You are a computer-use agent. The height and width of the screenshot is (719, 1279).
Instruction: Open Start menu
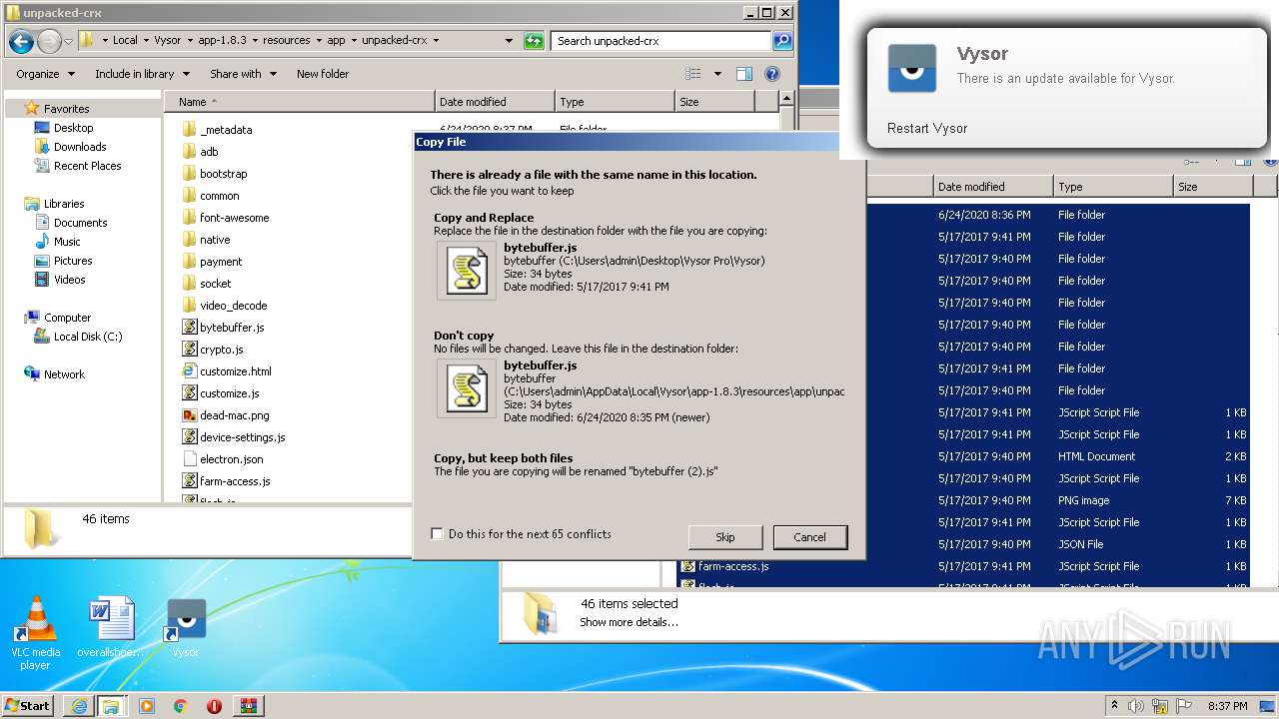[x=28, y=706]
